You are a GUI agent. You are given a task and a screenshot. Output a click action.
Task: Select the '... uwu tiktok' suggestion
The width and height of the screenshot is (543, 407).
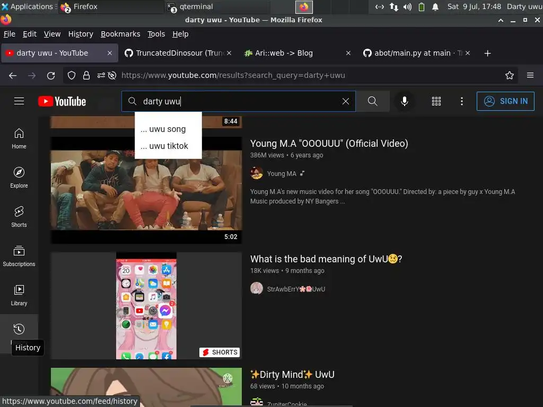[168, 146]
